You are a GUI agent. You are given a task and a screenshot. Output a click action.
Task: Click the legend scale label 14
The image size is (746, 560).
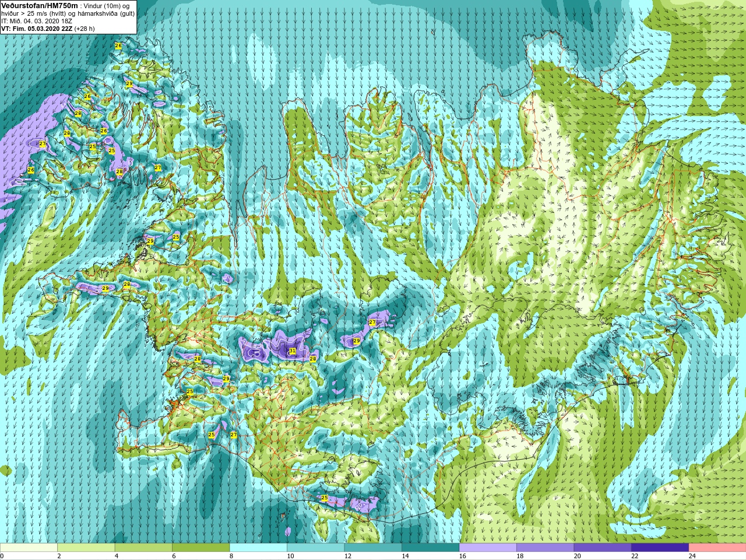[x=405, y=556]
